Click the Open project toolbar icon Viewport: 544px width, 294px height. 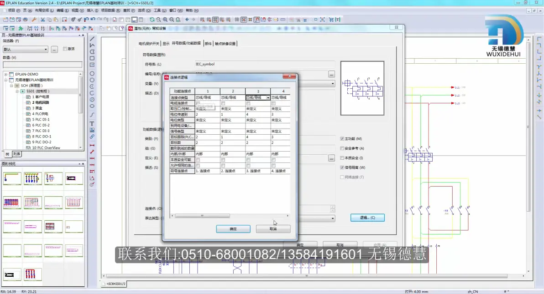point(12,20)
